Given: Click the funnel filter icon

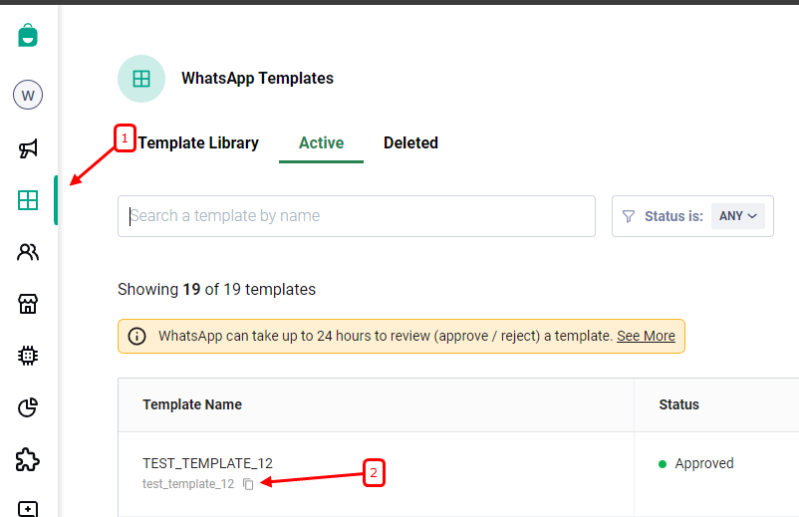Looking at the screenshot, I should click(x=629, y=216).
